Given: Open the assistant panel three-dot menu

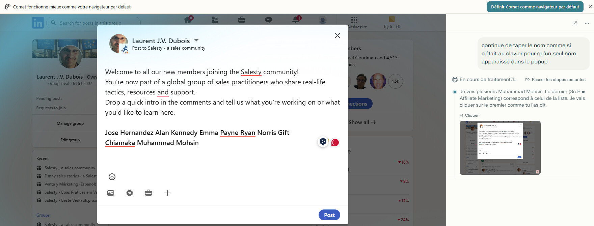Looking at the screenshot, I should tap(587, 23).
